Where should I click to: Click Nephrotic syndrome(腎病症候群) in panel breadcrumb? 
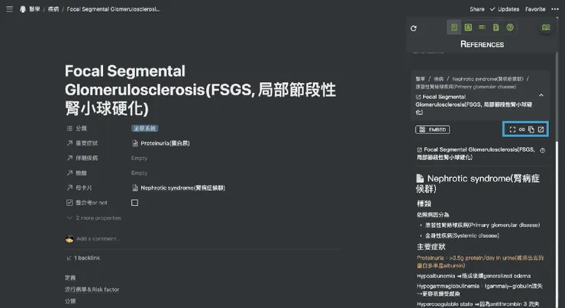(488, 79)
